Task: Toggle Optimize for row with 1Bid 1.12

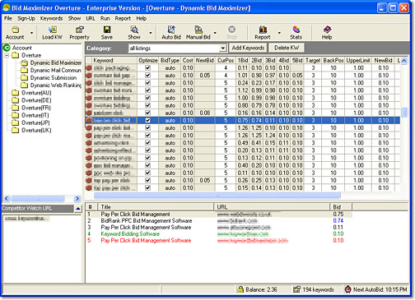Action: coord(148,90)
